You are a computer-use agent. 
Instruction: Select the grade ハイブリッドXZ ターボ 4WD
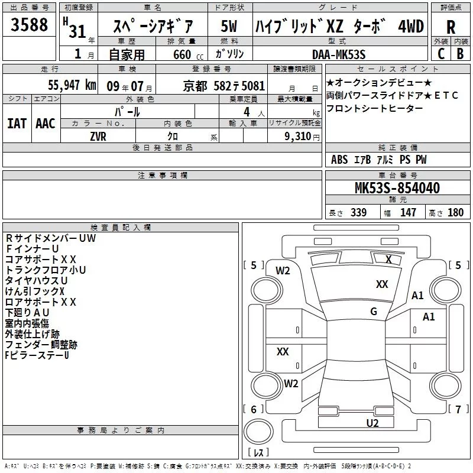pos(339,26)
